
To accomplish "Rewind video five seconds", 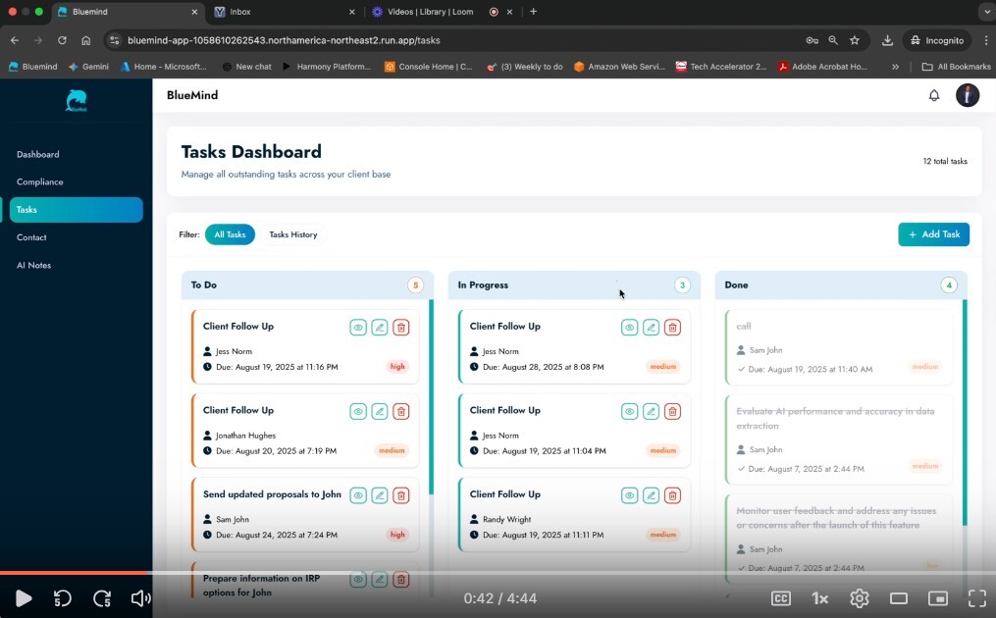I will (62, 598).
